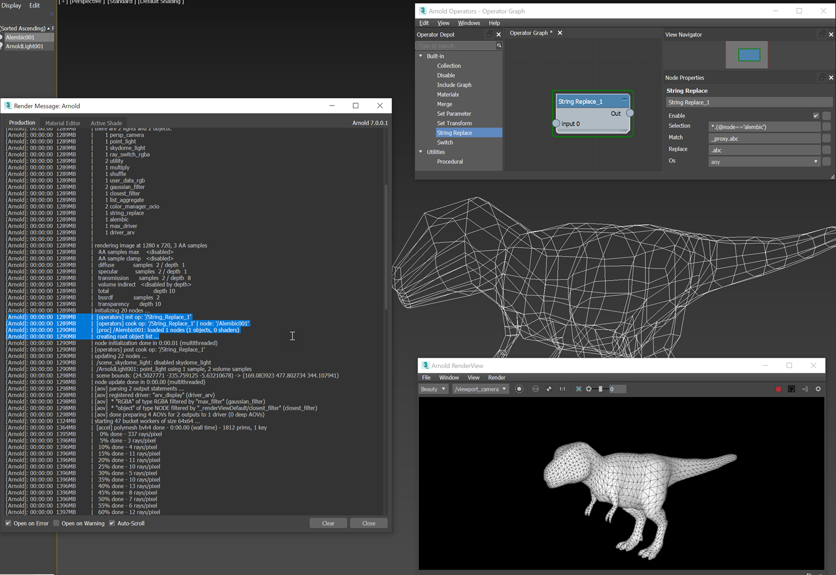The height and width of the screenshot is (575, 836).
Task: Float the View Navigator panel
Action: click(822, 35)
